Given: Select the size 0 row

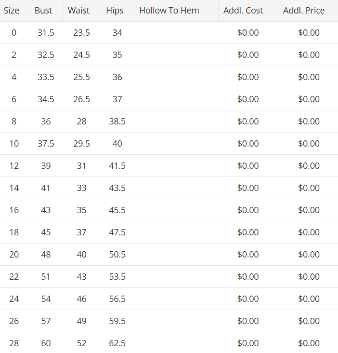Looking at the screenshot, I should point(169,33).
